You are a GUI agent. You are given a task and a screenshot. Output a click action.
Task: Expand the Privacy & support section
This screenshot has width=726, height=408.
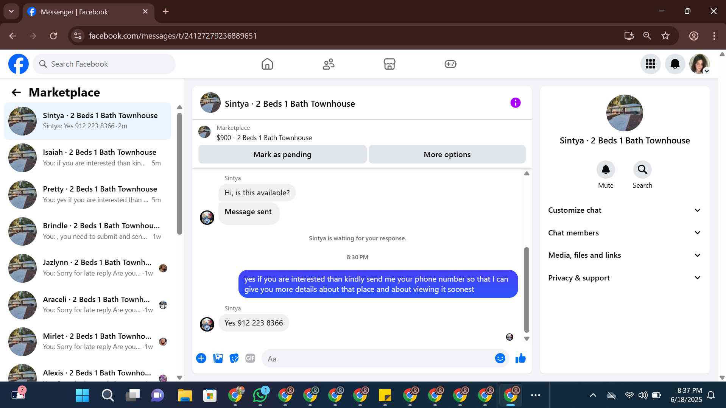[x=625, y=278]
